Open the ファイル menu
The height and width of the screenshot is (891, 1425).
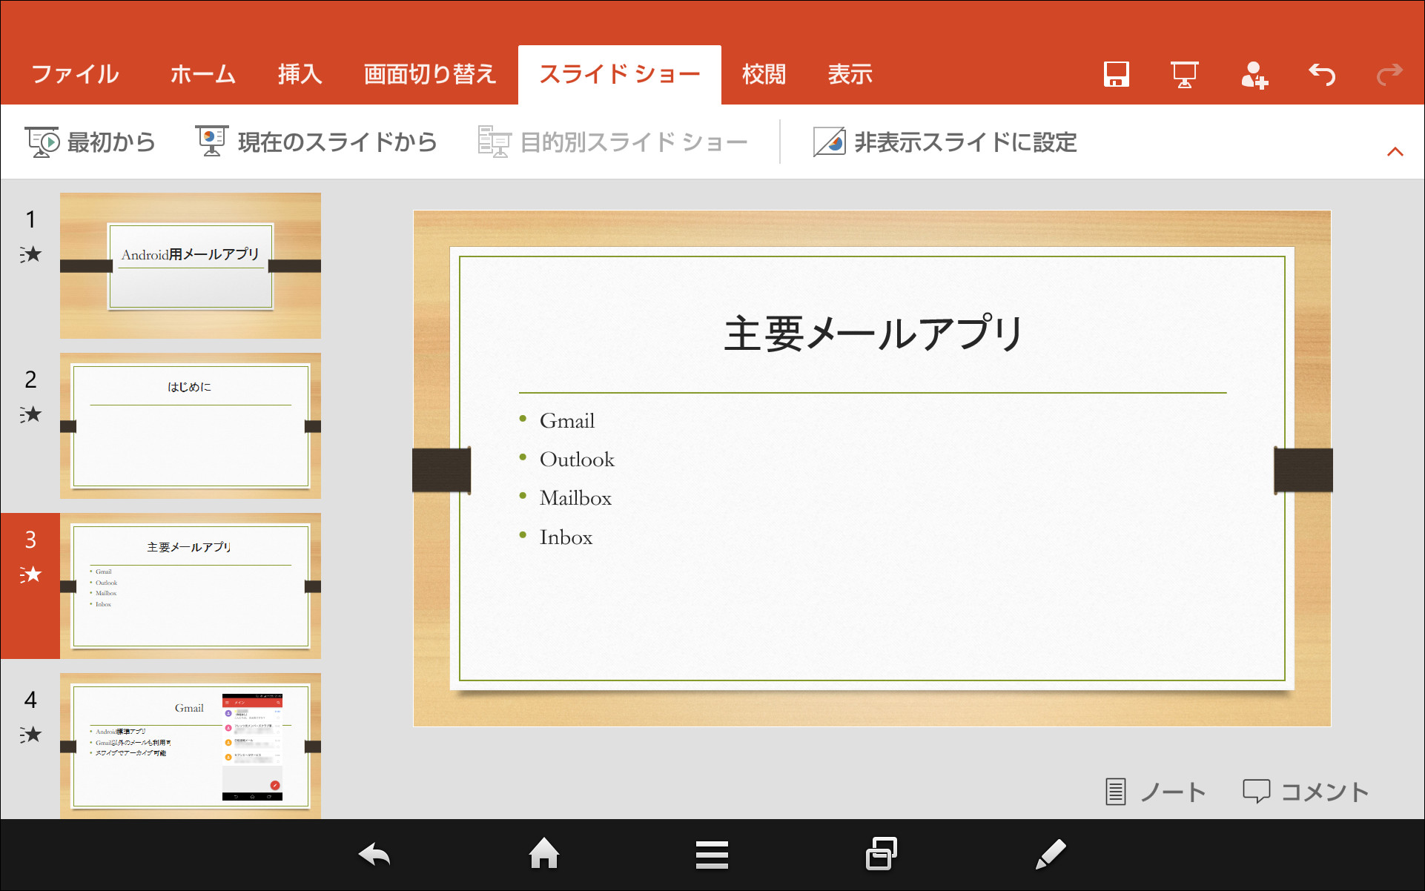tap(74, 73)
